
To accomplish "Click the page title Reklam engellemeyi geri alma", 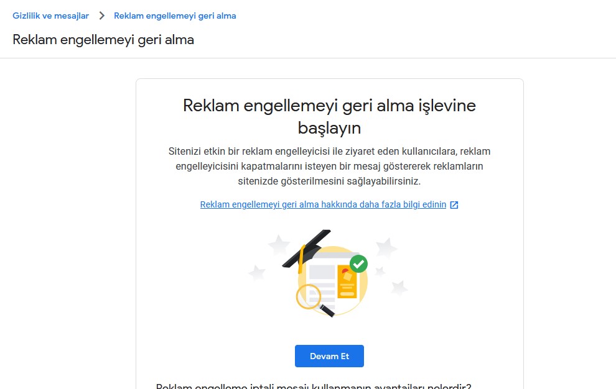I will click(x=103, y=40).
